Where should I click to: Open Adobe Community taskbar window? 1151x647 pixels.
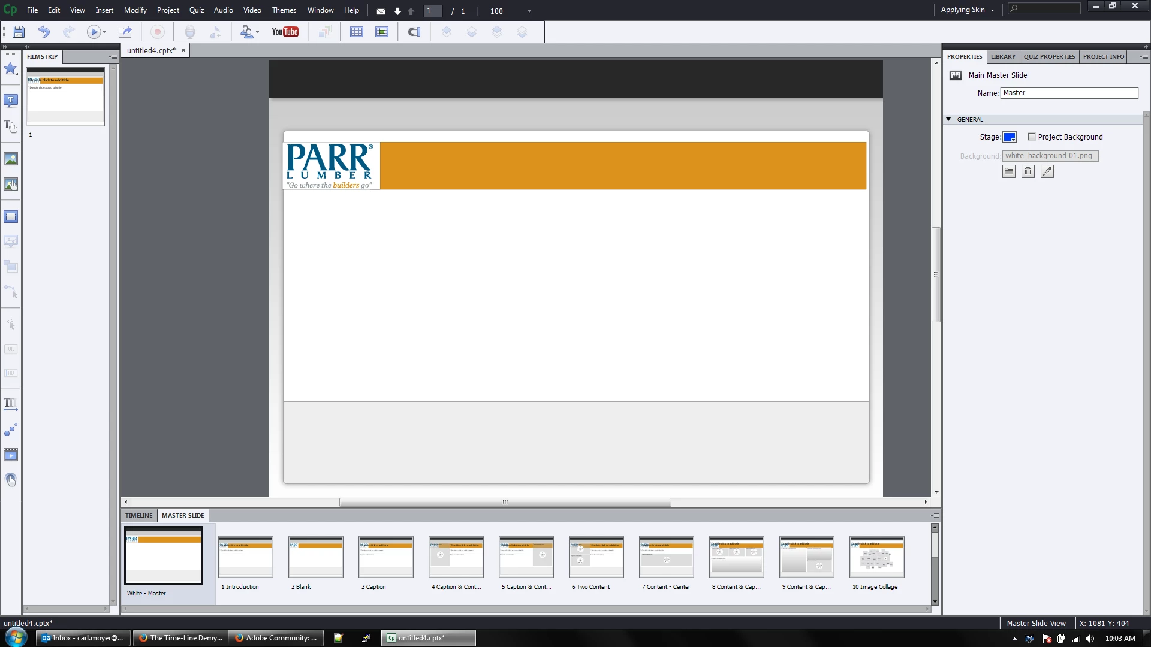pos(276,639)
